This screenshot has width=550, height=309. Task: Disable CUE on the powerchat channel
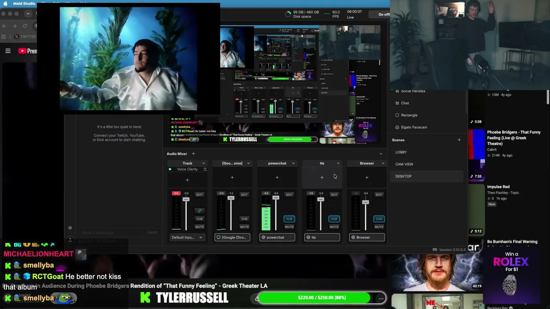(x=289, y=219)
